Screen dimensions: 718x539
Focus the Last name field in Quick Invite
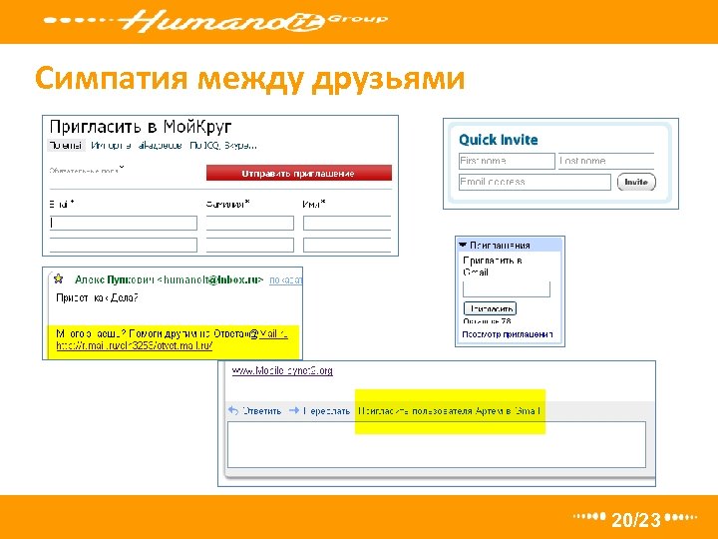click(606, 161)
